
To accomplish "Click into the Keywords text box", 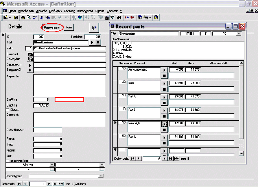I will point(69,85).
